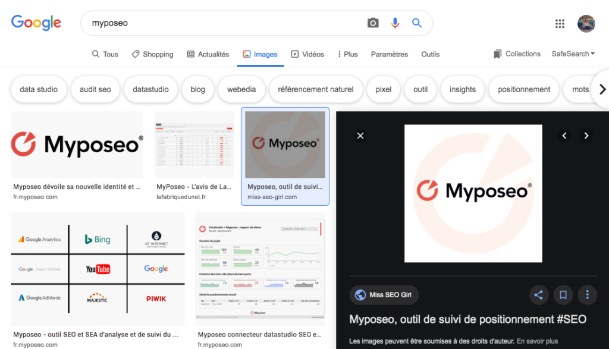Share the previewed Myposeo image
This screenshot has height=349, width=609.
click(538, 295)
